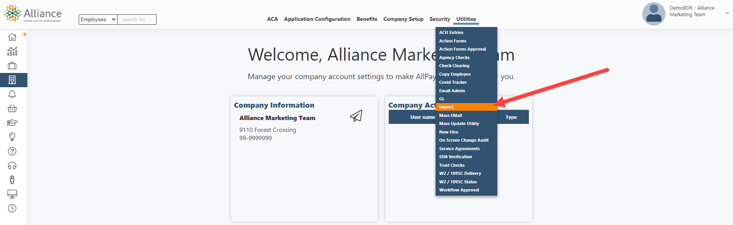Click the headphones support icon
The height and width of the screenshot is (225, 733).
[x=12, y=166]
